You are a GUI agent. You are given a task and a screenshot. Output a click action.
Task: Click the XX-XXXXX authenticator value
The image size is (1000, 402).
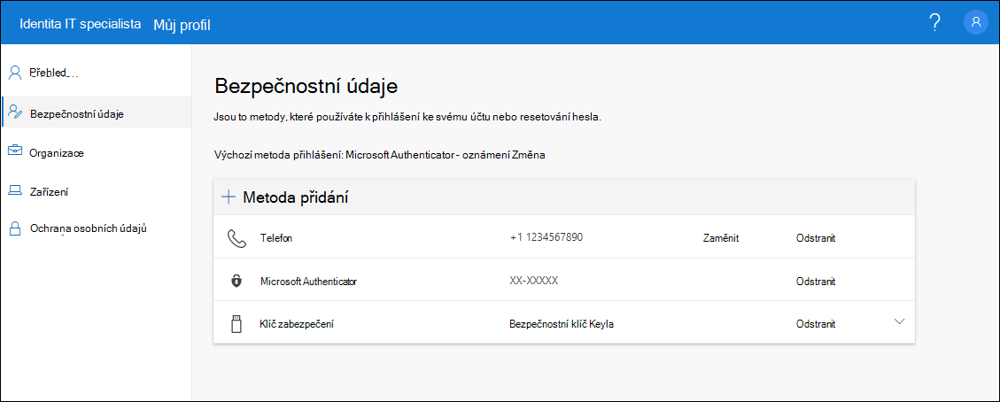(534, 281)
